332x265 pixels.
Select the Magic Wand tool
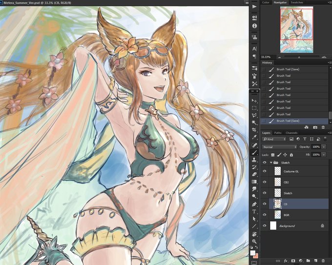[254, 122]
